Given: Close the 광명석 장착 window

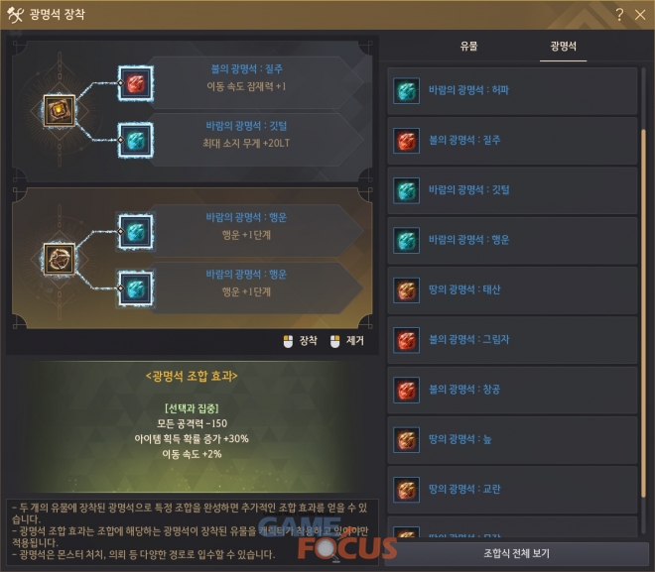Looking at the screenshot, I should tap(640, 15).
